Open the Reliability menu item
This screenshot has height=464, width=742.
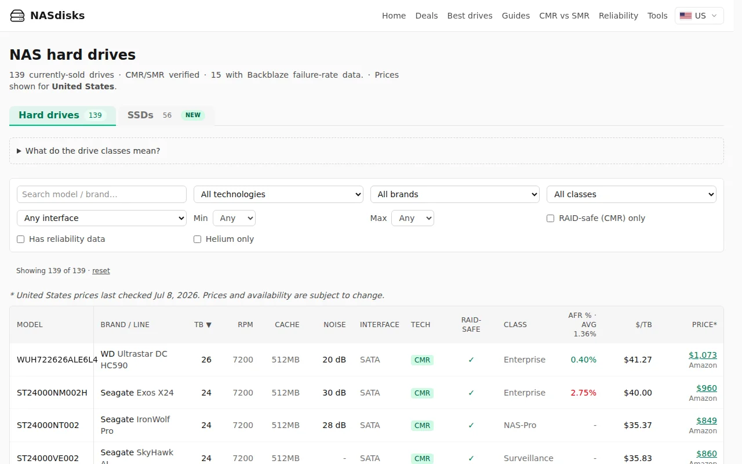point(618,16)
